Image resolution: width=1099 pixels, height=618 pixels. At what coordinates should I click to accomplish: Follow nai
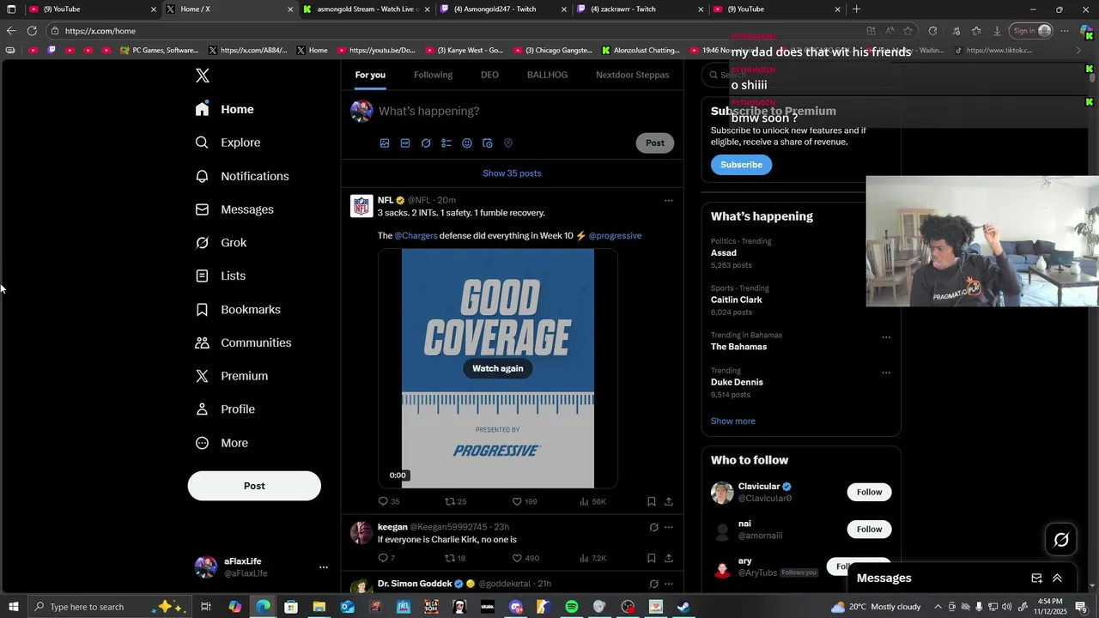(869, 529)
